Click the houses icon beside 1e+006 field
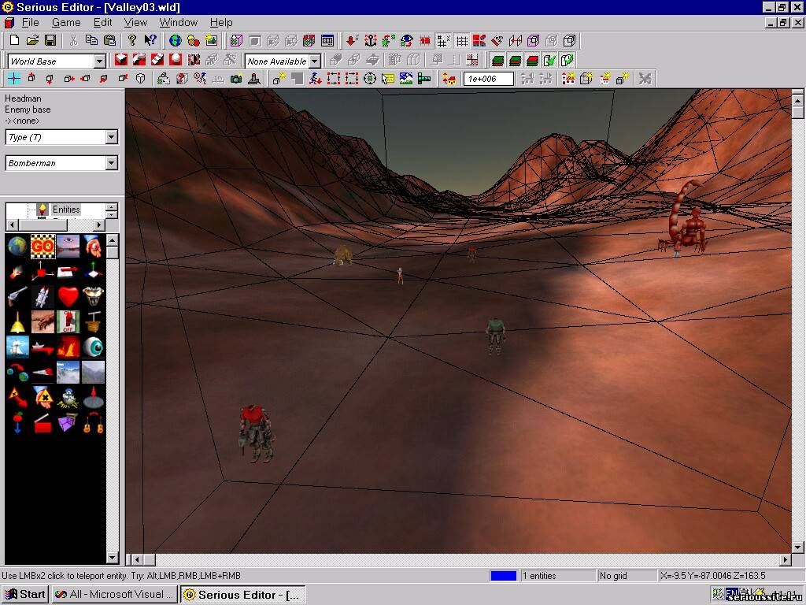Screen dimensions: 806x605 pos(449,79)
